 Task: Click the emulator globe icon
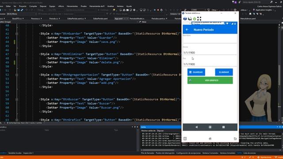[x=185, y=19]
